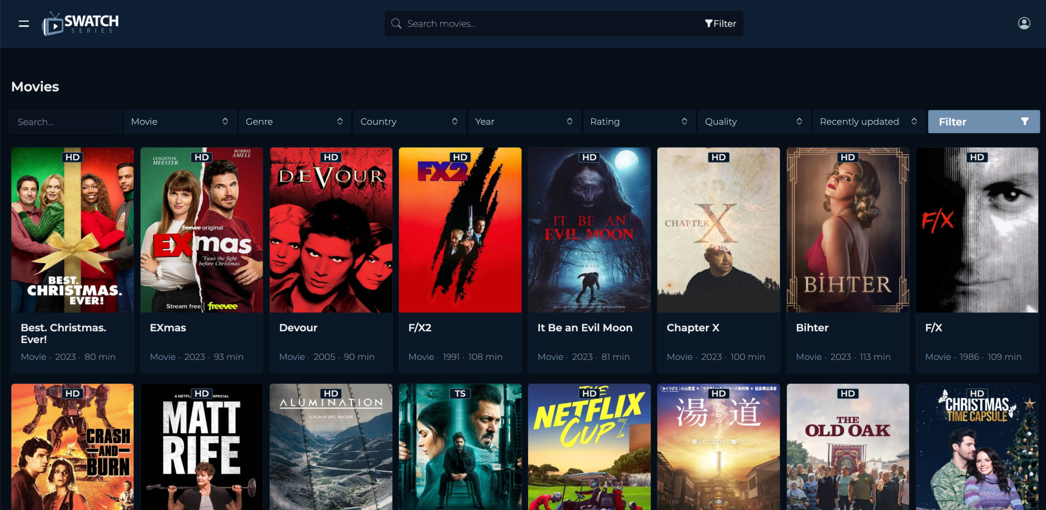This screenshot has height=510, width=1046.
Task: Open the Chapter X title link
Action: [693, 328]
